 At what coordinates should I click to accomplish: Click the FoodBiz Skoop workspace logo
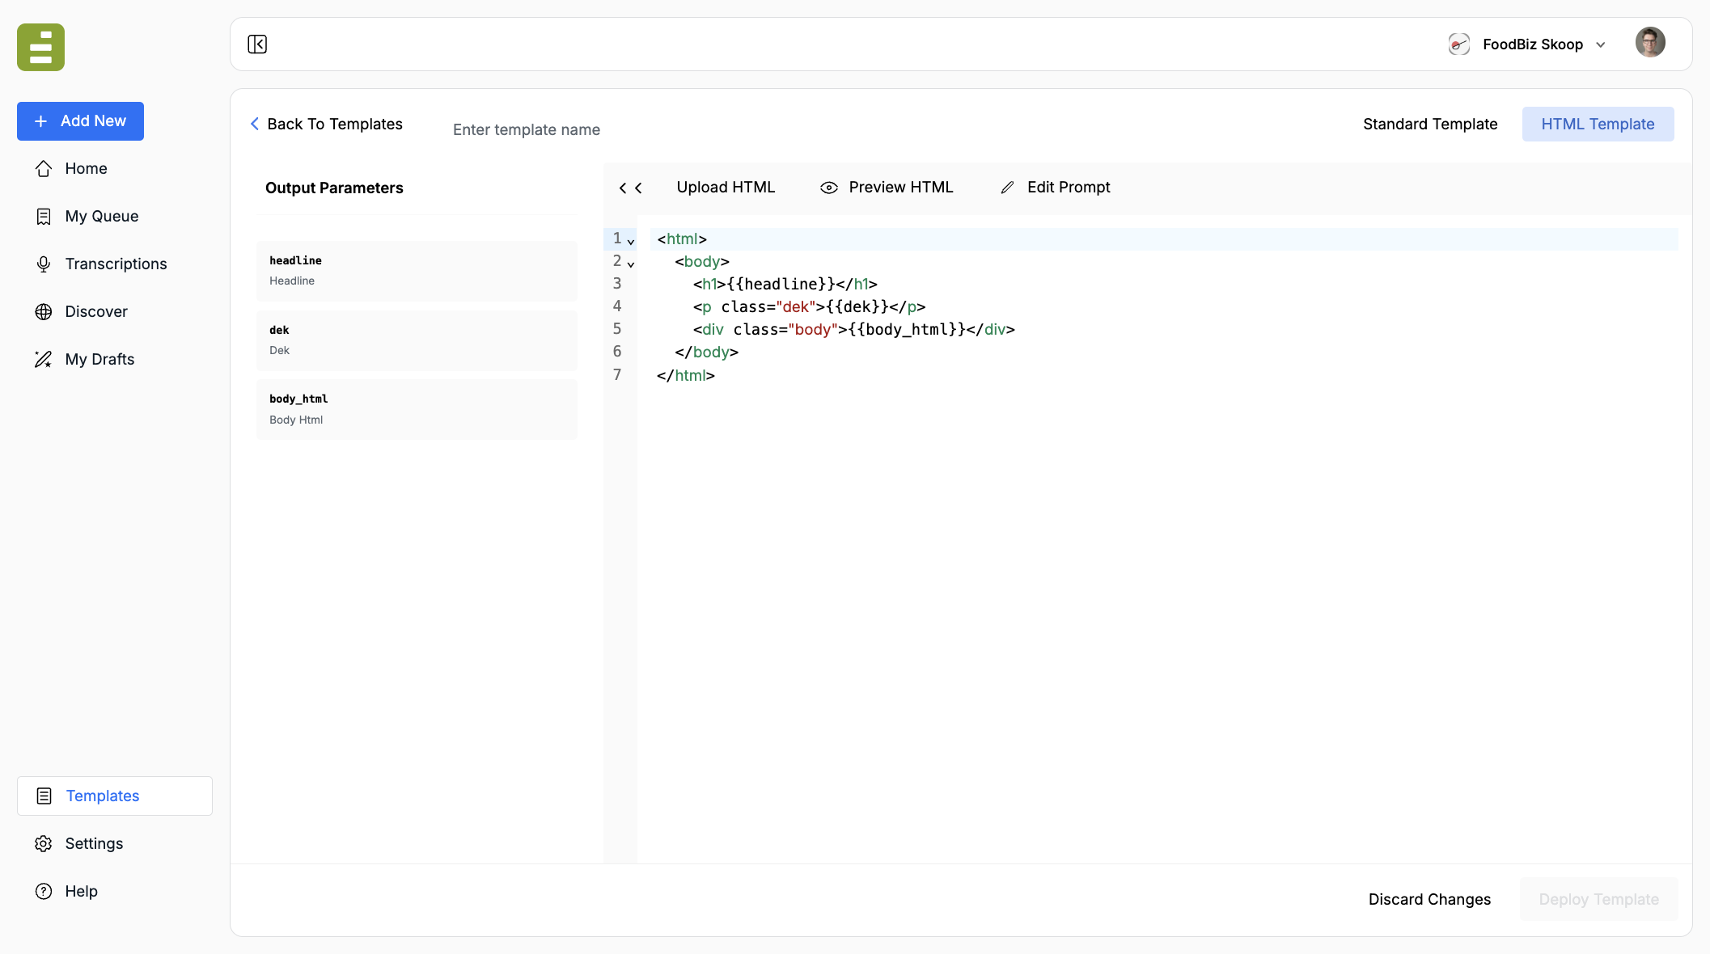1458,44
